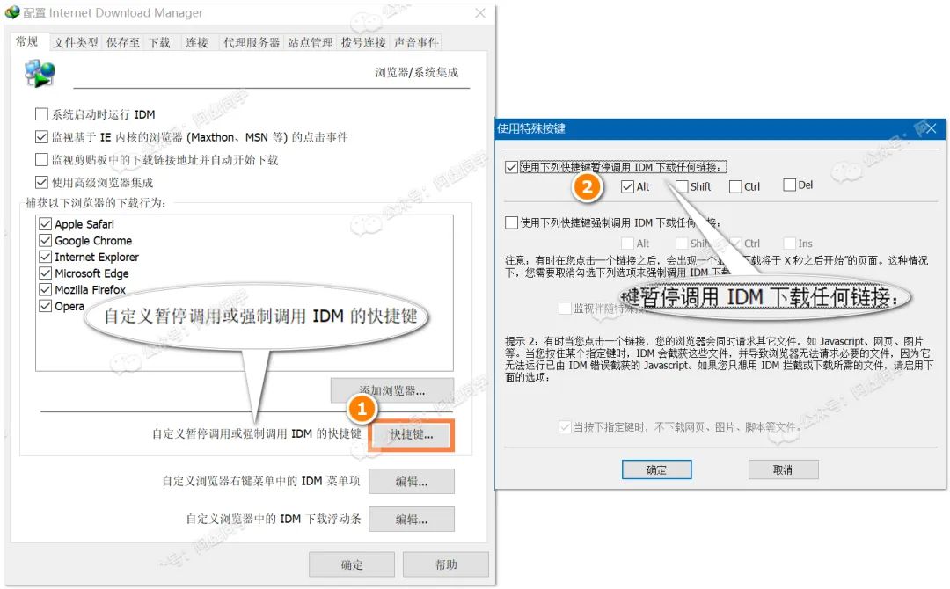Close the 配置 Internet Download Manager window
The height and width of the screenshot is (589, 950).
(x=480, y=12)
